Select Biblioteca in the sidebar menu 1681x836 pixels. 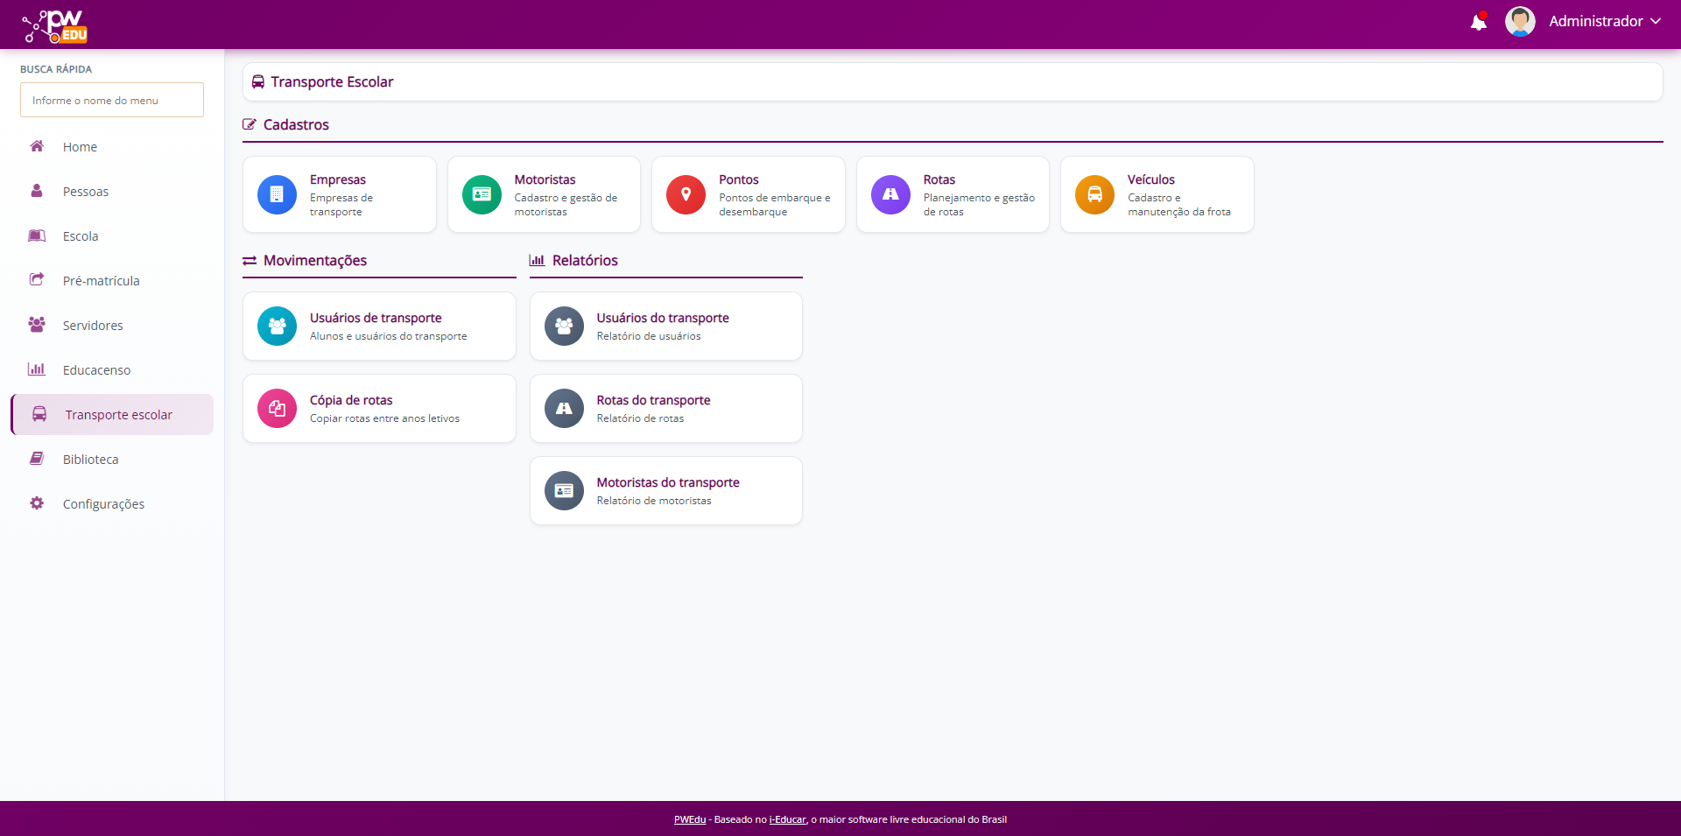point(90,460)
